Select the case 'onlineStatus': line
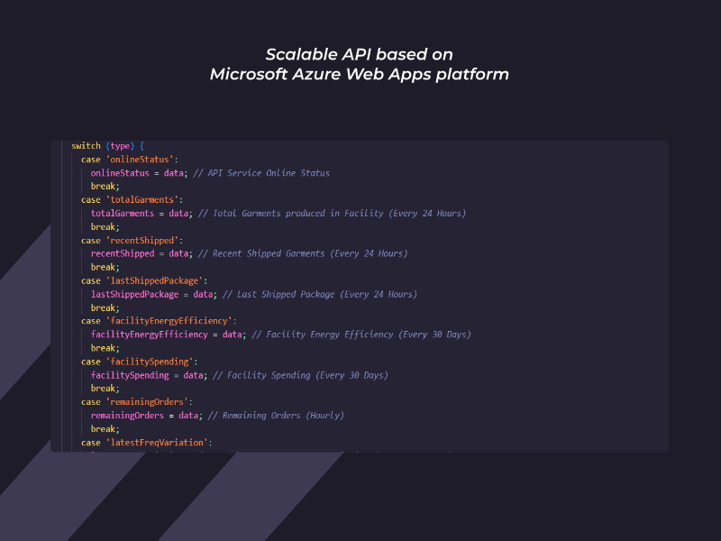The width and height of the screenshot is (721, 541). click(x=130, y=160)
